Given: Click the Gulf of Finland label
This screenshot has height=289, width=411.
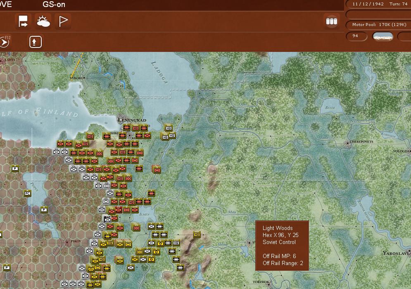Looking at the screenshot, I should point(39,112).
